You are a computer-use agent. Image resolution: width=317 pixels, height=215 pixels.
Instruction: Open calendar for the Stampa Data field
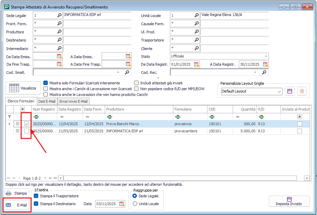pos(122,204)
